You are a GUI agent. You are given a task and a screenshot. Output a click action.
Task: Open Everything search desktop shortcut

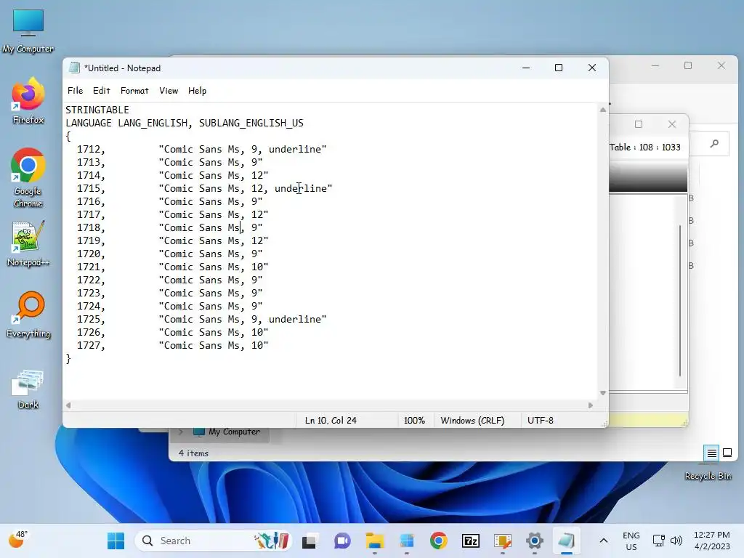(x=28, y=315)
